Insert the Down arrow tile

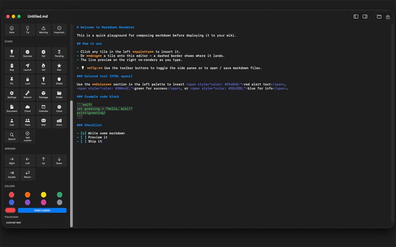59,161
